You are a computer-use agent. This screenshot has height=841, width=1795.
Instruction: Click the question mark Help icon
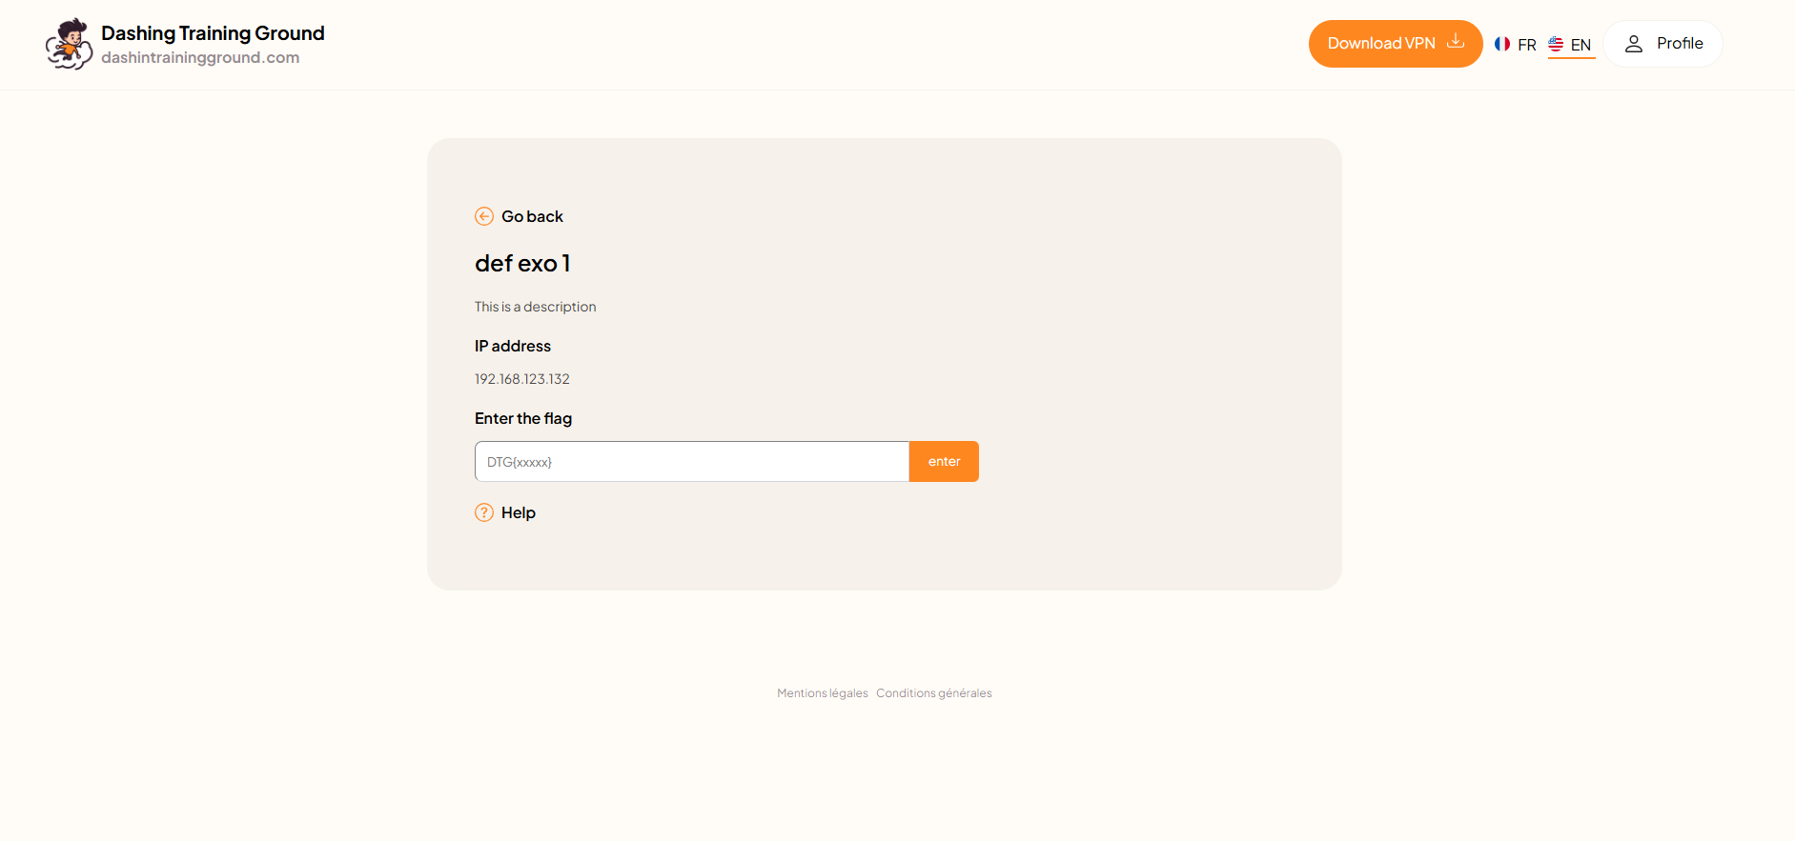(484, 512)
